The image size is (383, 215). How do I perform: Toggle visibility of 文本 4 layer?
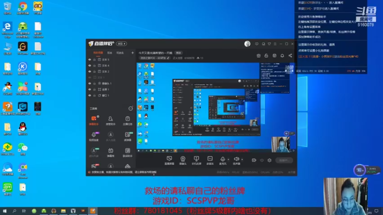(x=90, y=65)
